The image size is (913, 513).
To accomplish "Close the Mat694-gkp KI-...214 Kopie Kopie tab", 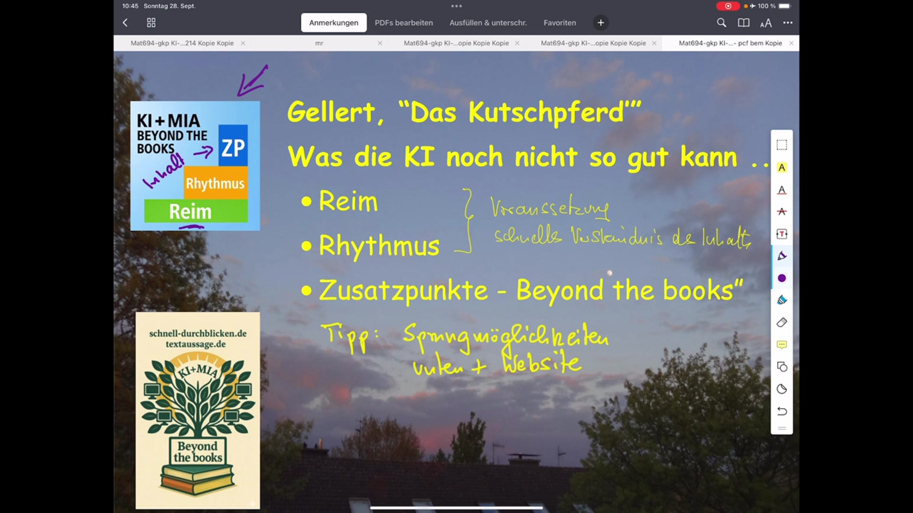I will point(243,43).
